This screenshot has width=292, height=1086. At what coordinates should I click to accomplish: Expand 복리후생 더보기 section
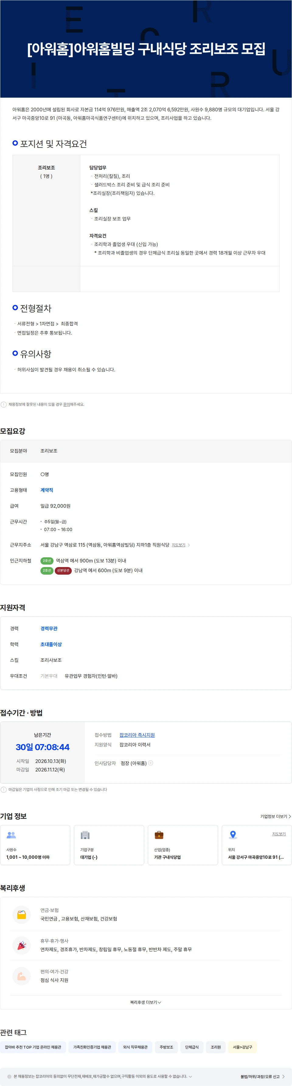point(146,1002)
